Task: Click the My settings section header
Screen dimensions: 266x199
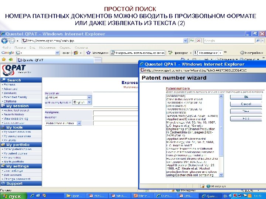Action: (21, 166)
